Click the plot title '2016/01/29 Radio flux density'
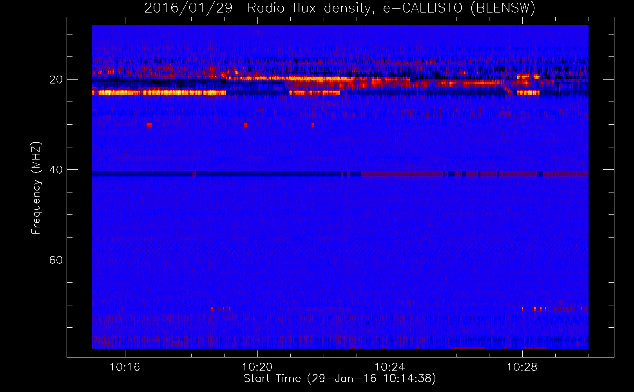This screenshot has height=392, width=634. click(x=340, y=8)
